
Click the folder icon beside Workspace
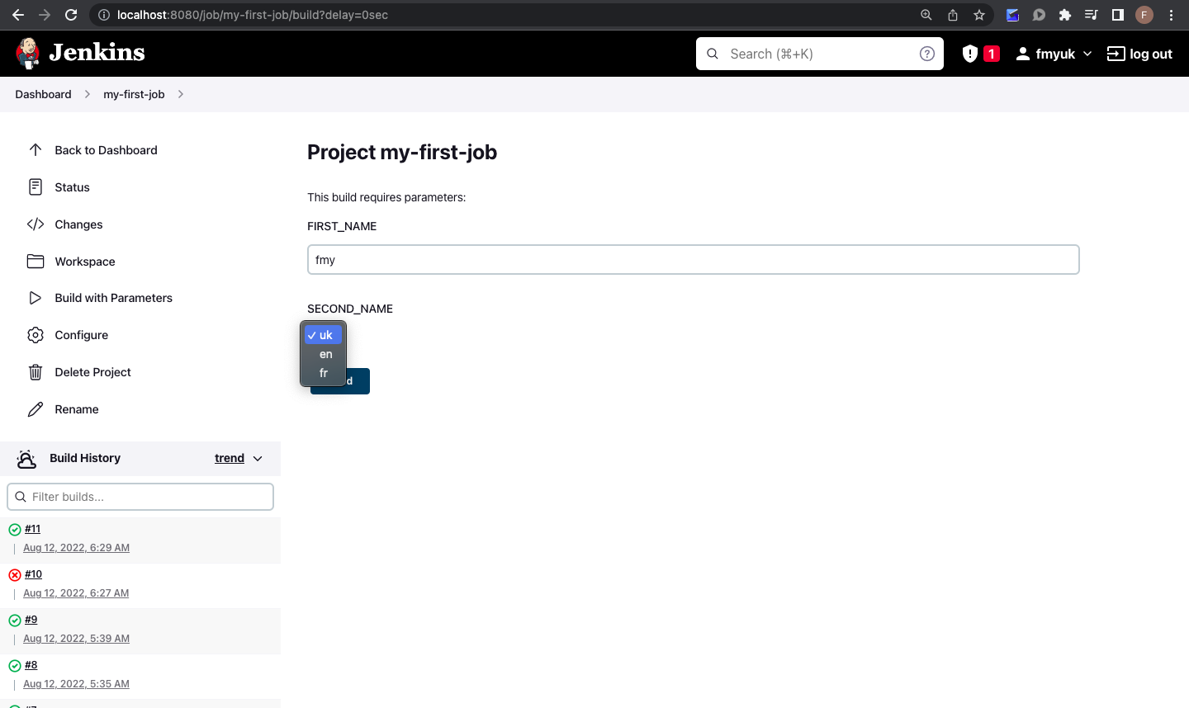(x=36, y=262)
